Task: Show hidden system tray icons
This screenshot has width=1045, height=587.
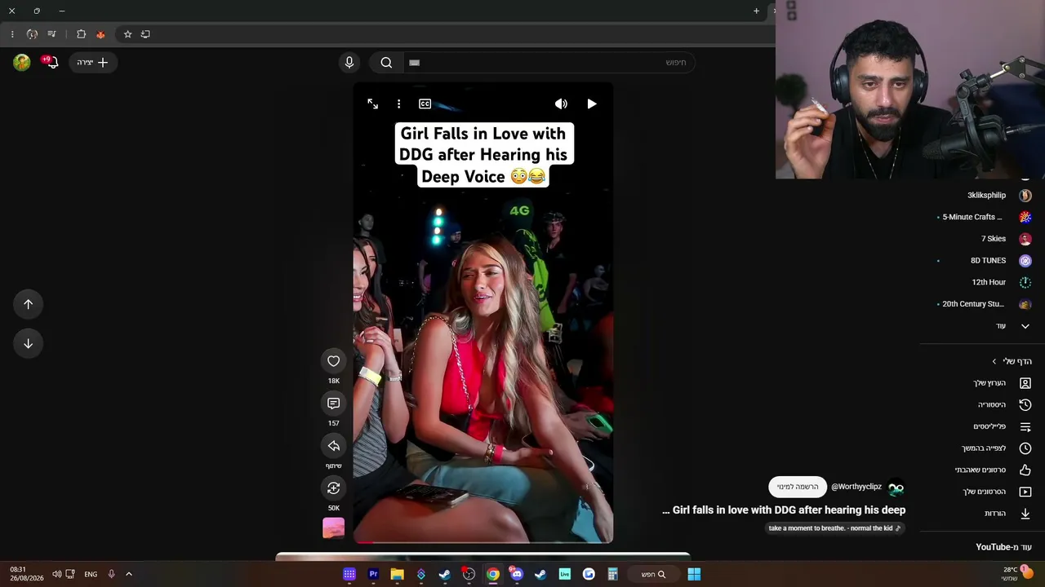Action: 129,574
